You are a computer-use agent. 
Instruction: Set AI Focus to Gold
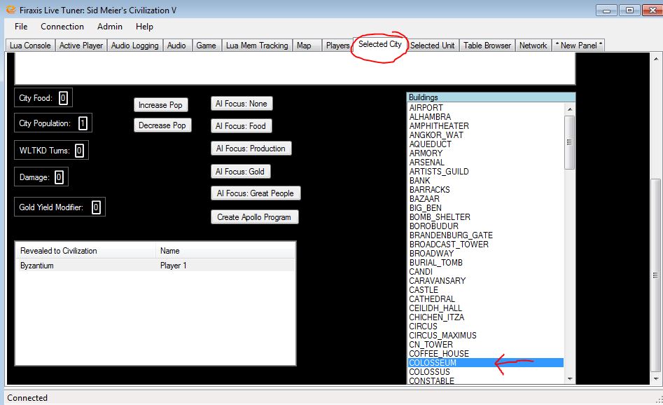coord(240,172)
